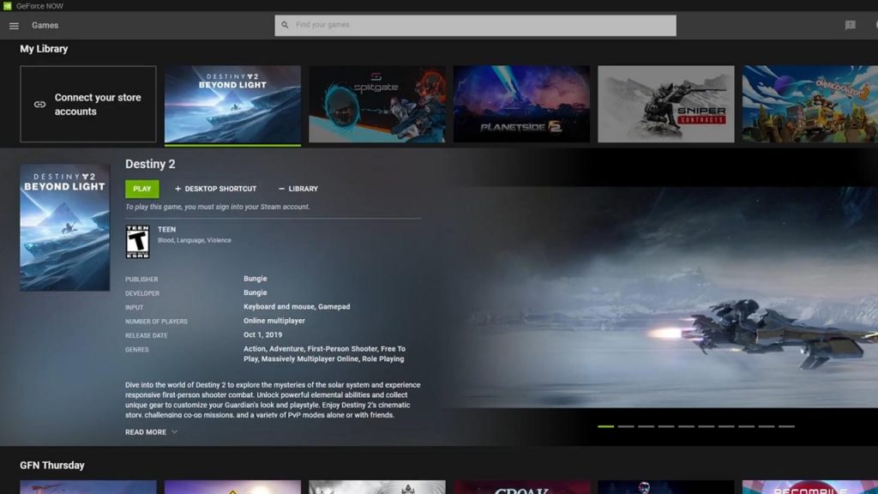
Task: Expand the description with Read More
Action: click(151, 432)
